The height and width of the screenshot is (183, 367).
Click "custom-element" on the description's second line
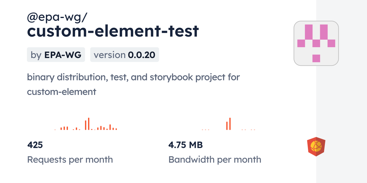(61, 92)
